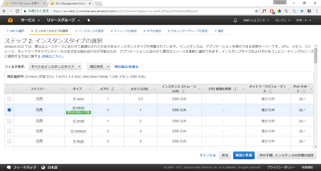321x171 pixels.
Task: Click the t2.medium type cell
Action: [78, 131]
